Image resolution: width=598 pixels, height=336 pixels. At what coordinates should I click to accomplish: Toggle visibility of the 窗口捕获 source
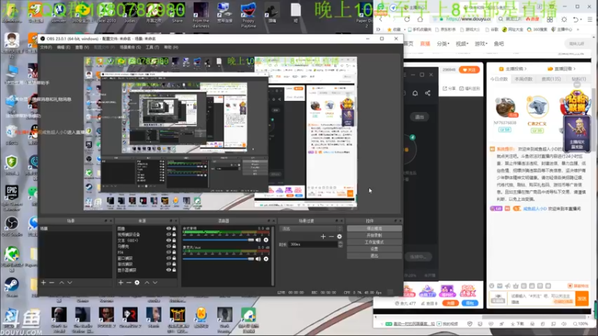(x=168, y=258)
